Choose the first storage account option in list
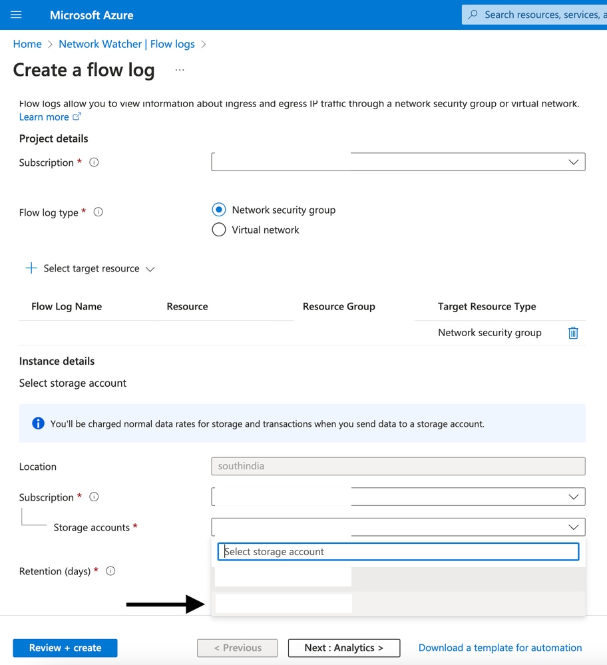 (398, 578)
